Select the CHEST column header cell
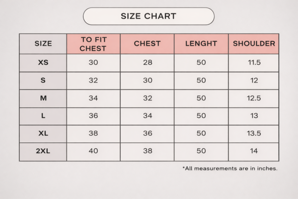The height and width of the screenshot is (199, 298). [x=147, y=44]
